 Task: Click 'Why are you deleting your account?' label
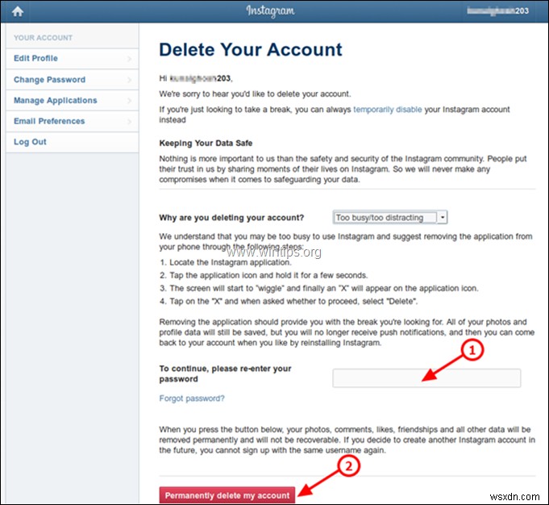[231, 218]
